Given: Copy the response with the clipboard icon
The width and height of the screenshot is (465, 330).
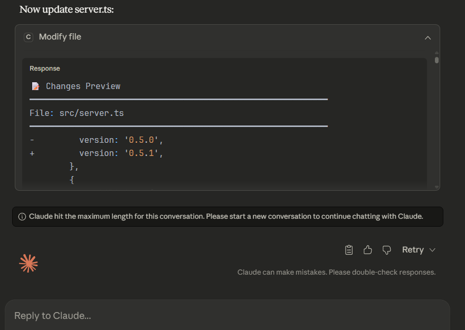Looking at the screenshot, I should click(x=349, y=250).
